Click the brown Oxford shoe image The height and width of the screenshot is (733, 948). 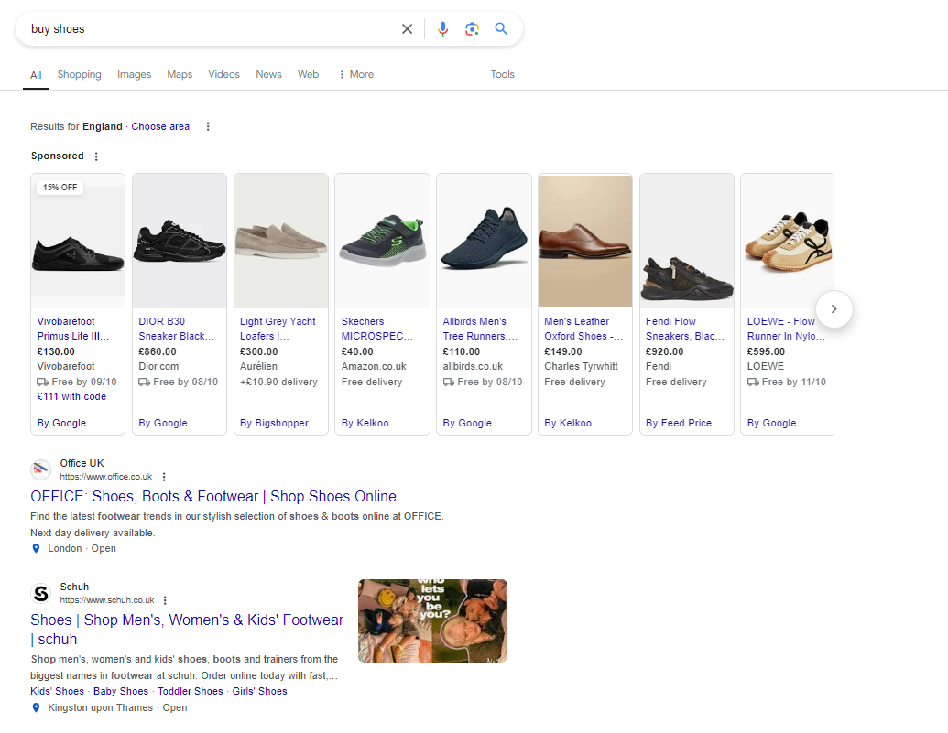585,241
